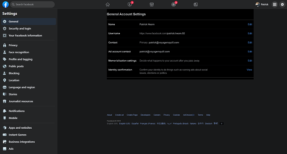Image resolution: width=287 pixels, height=154 pixels.
Task: Click the Public posts globe icon
Action: coord(5,66)
